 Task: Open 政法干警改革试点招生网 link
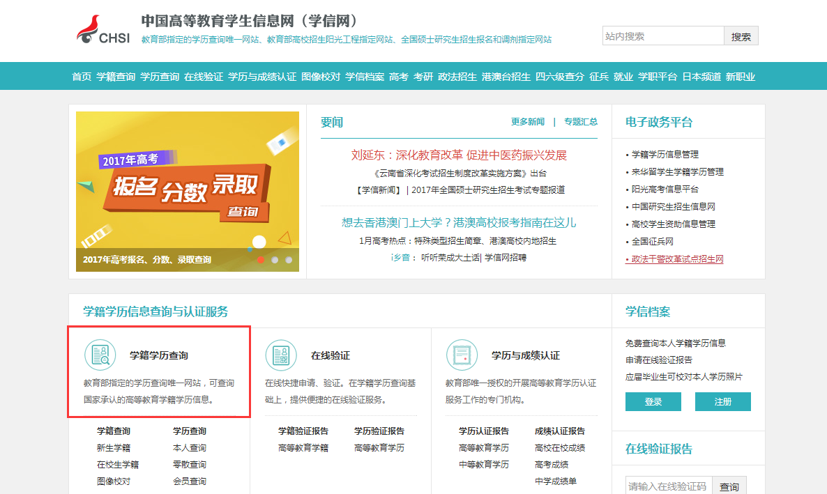coord(677,259)
